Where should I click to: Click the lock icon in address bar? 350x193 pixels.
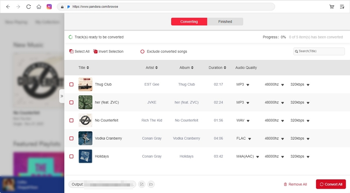pyautogui.click(x=62, y=7)
